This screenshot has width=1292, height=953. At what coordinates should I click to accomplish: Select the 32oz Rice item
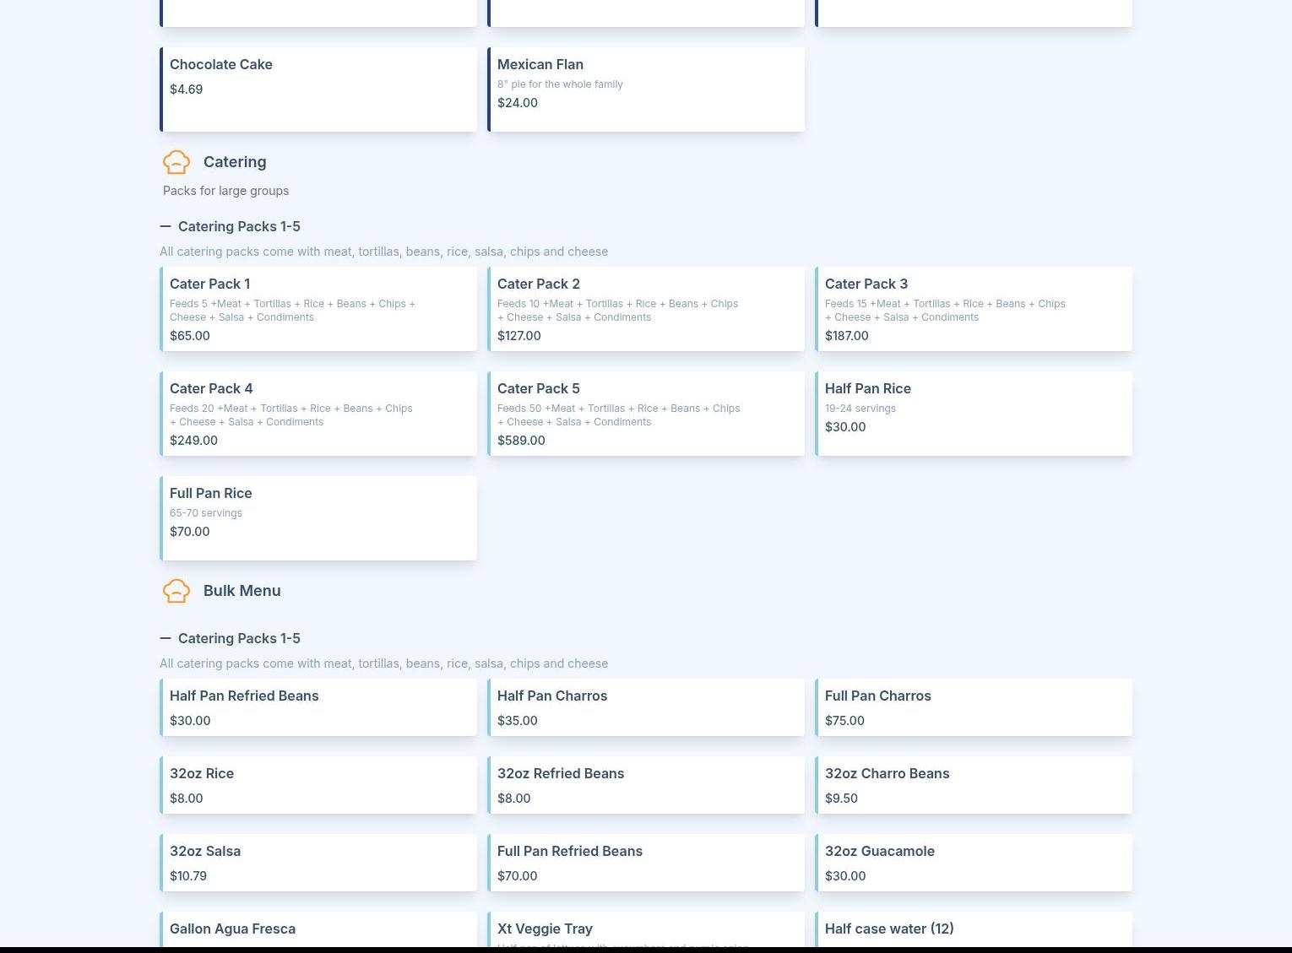coord(318,785)
